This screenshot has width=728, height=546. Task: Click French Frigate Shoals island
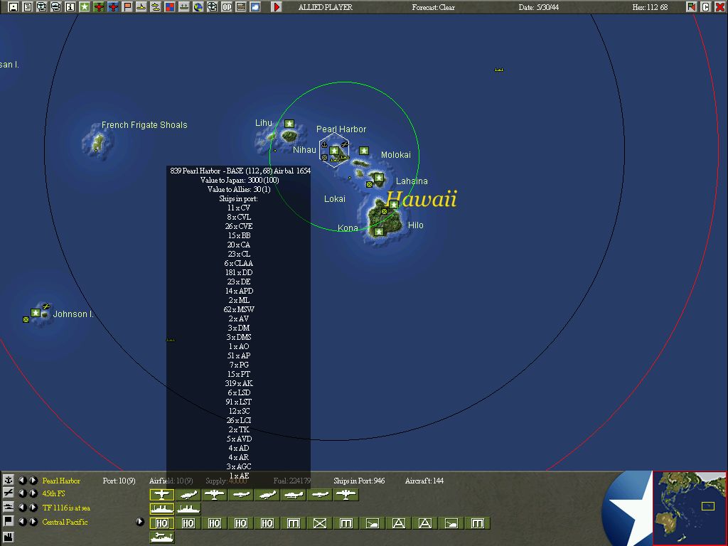click(x=97, y=141)
